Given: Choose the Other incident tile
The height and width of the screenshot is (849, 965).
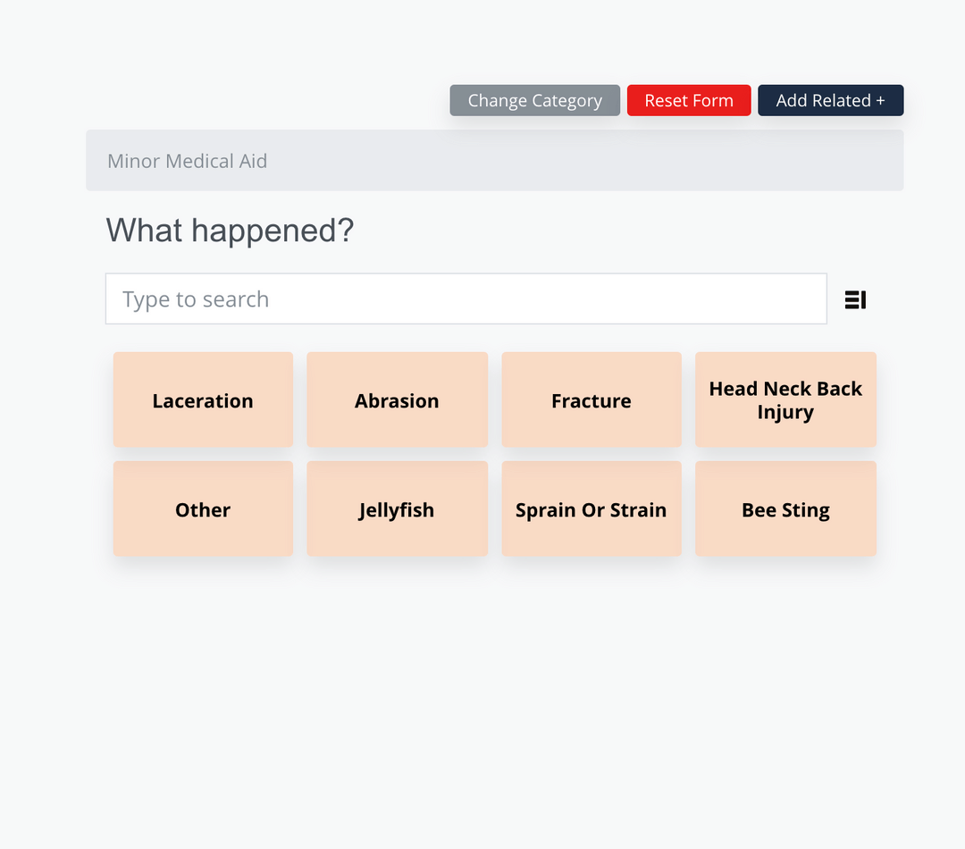Looking at the screenshot, I should coord(202,509).
